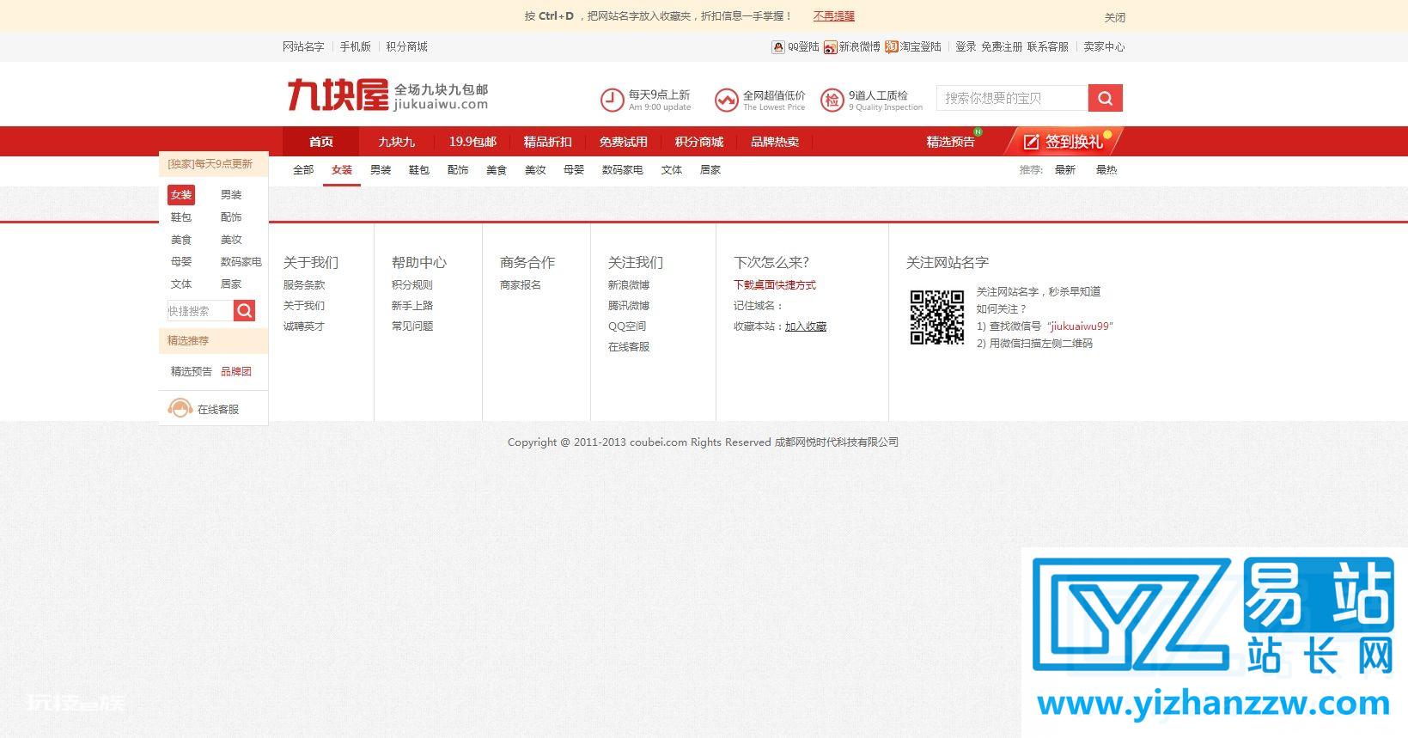Click the Taobao login icon
Screen dimensions: 1408x738
click(892, 47)
